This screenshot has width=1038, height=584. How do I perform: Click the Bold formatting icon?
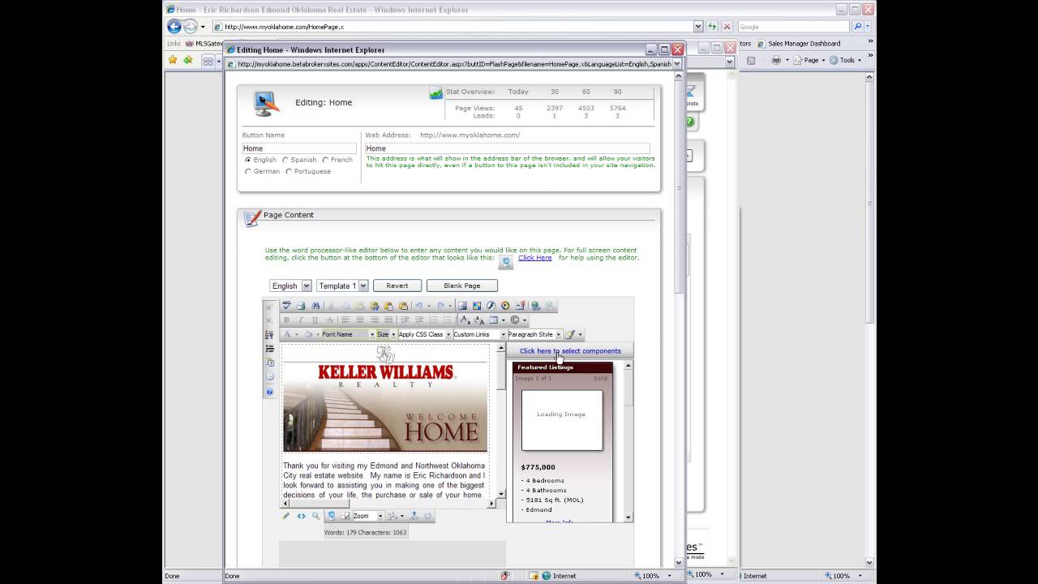(286, 320)
